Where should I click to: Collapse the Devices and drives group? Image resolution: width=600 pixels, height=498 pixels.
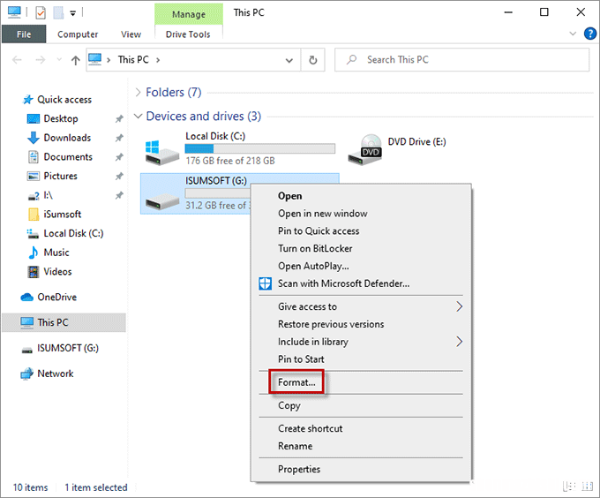(139, 116)
